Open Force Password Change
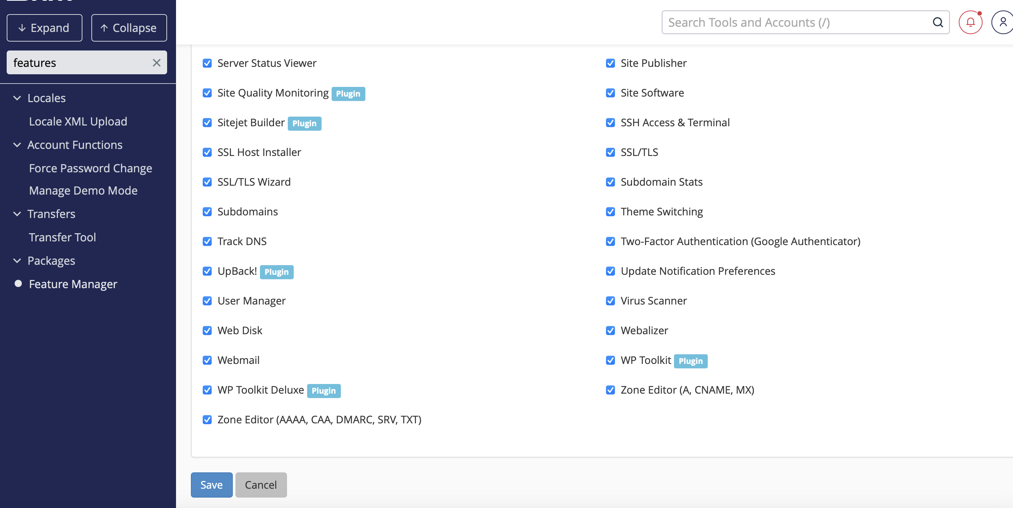This screenshot has width=1013, height=508. [91, 168]
